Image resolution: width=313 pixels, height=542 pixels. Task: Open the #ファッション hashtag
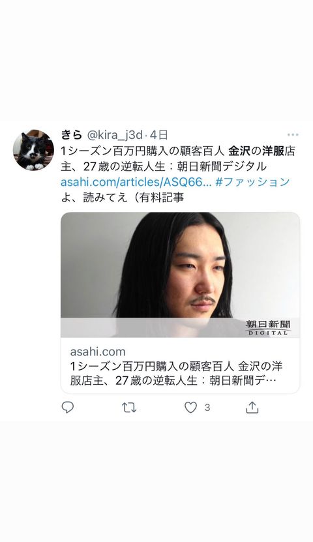[x=252, y=182]
